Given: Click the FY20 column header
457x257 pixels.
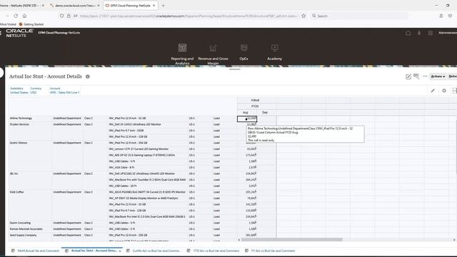Looking at the screenshot, I should [x=255, y=106].
